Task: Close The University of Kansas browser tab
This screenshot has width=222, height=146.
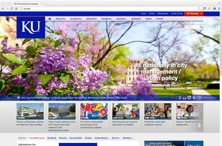Action: point(41,4)
